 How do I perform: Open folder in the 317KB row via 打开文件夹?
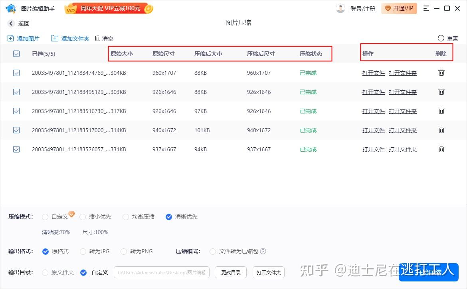[403, 111]
